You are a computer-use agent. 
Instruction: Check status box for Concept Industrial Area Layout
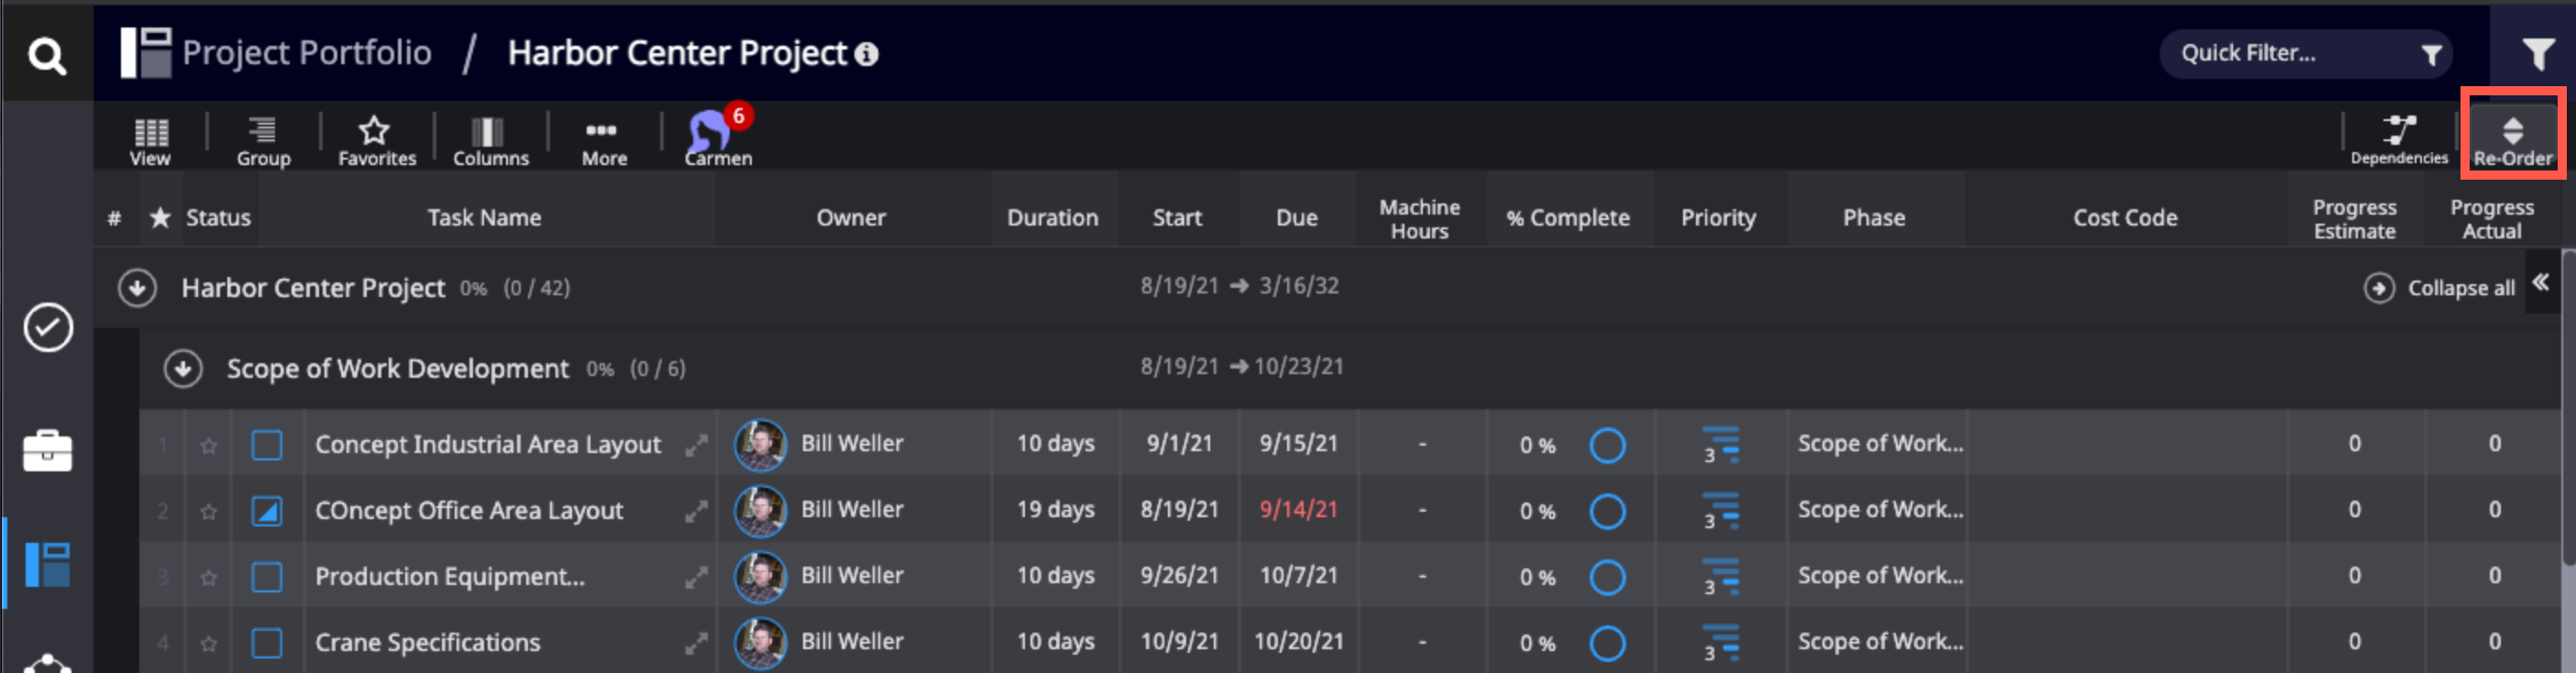point(266,444)
